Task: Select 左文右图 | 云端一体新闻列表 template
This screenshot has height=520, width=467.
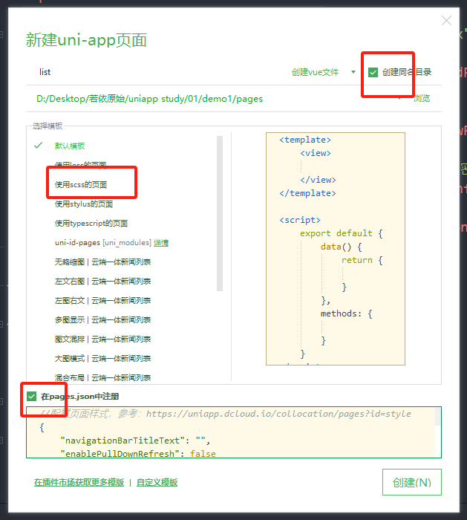Action: 102,282
